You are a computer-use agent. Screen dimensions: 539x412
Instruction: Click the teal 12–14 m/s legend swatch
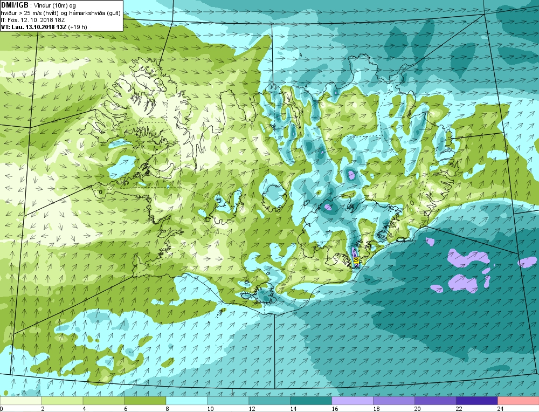pyautogui.click(x=269, y=401)
